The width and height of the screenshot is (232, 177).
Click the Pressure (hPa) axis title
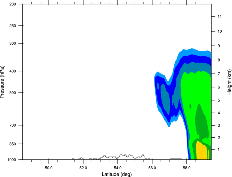[2, 82]
